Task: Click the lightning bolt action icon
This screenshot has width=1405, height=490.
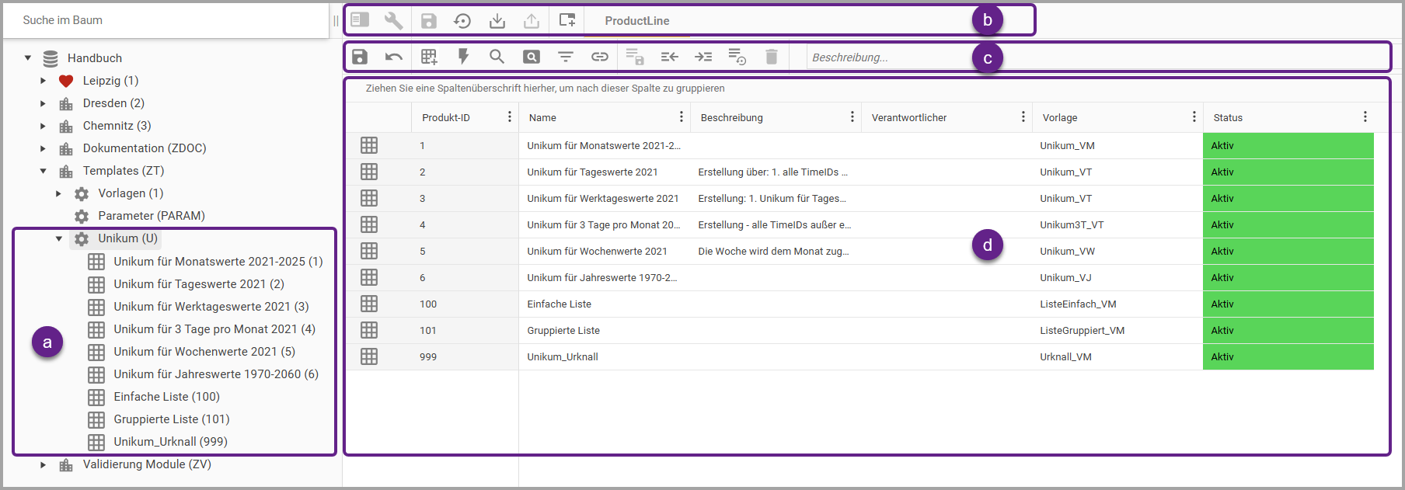Action: pos(463,57)
